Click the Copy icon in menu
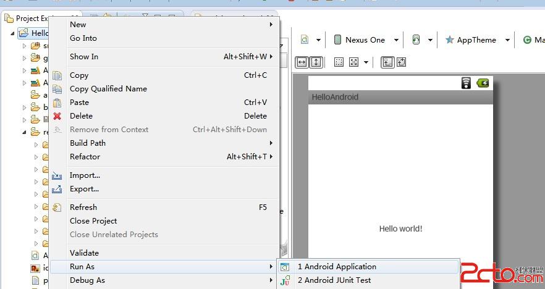 tap(57, 75)
